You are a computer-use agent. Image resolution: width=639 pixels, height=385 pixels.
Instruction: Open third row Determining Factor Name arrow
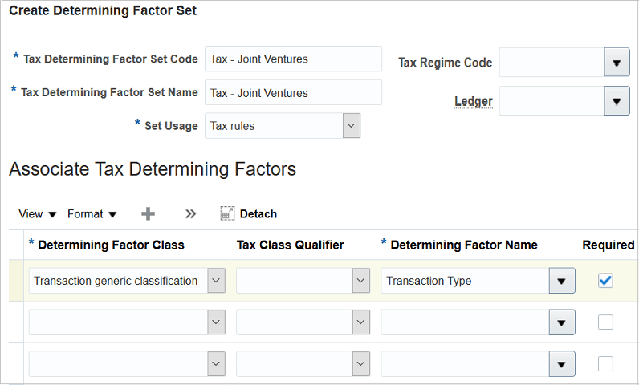pos(561,363)
